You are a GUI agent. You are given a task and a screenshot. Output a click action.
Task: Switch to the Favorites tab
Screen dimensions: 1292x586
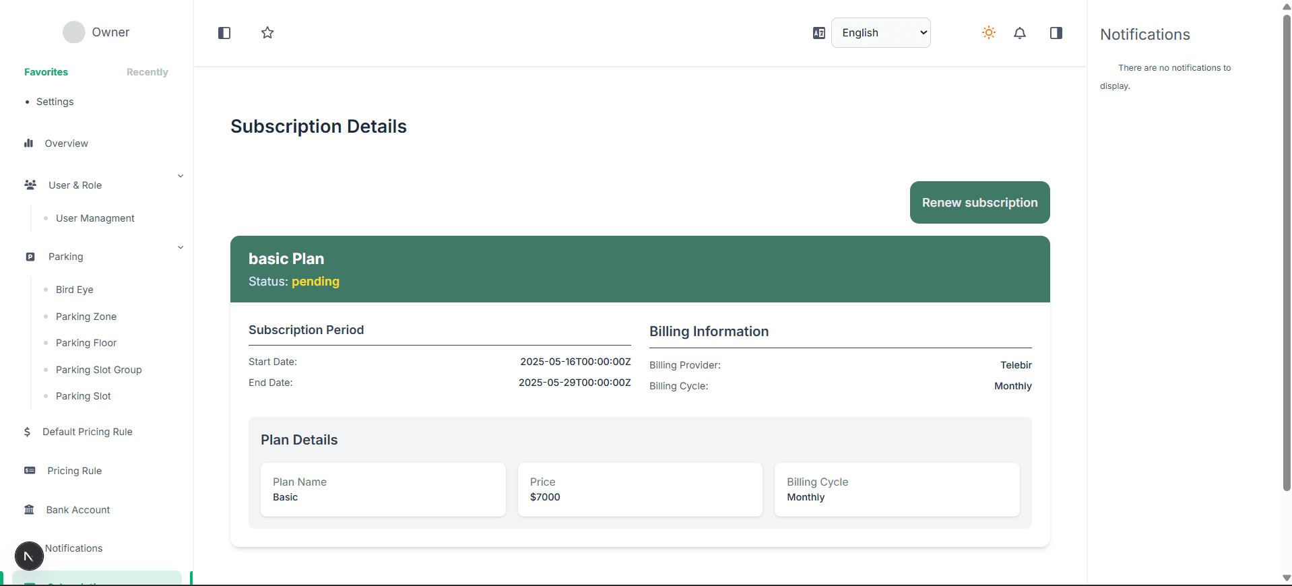coord(46,72)
